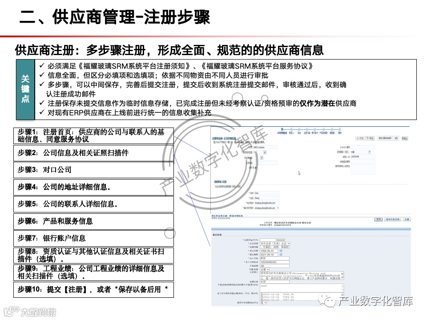The height and width of the screenshot is (320, 427).
Task: Click the 步骤4 公司的地址详细信息 box
Action: (x=93, y=187)
